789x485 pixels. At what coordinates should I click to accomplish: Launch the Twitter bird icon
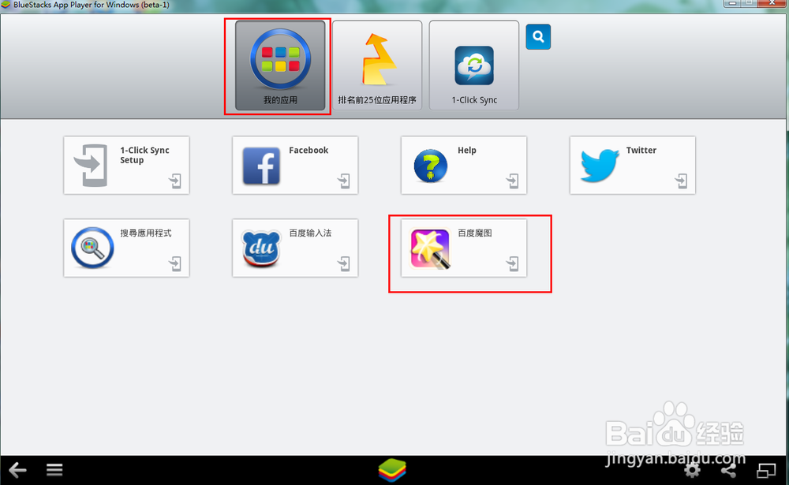point(600,165)
